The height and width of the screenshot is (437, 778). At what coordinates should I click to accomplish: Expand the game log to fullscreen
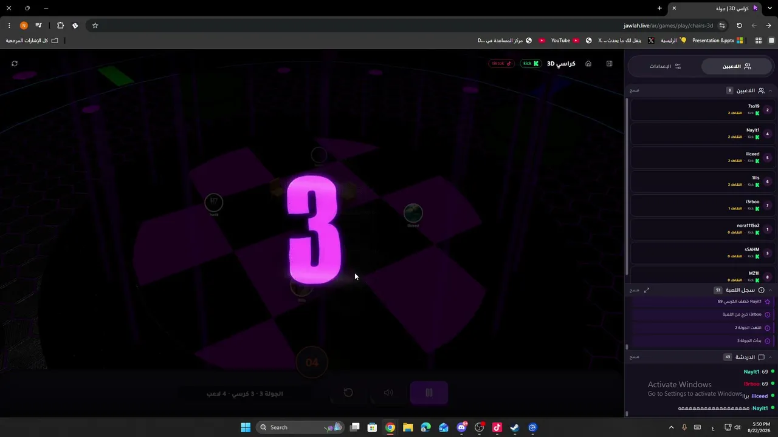647,290
